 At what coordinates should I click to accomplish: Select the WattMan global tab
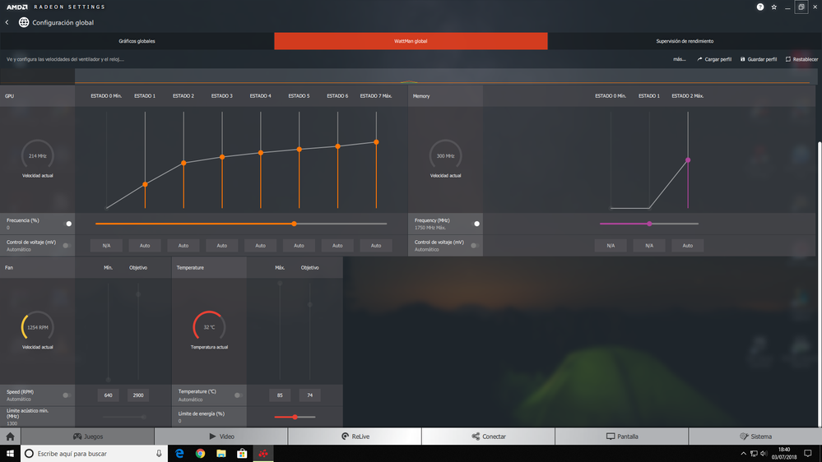click(411, 41)
